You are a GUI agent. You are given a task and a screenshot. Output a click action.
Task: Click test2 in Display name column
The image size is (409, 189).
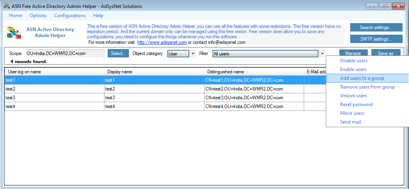point(154,89)
